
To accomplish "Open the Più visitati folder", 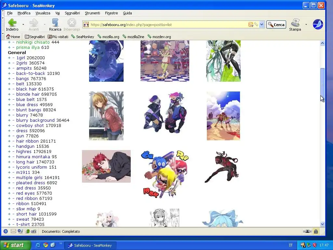I will (x=58, y=36).
